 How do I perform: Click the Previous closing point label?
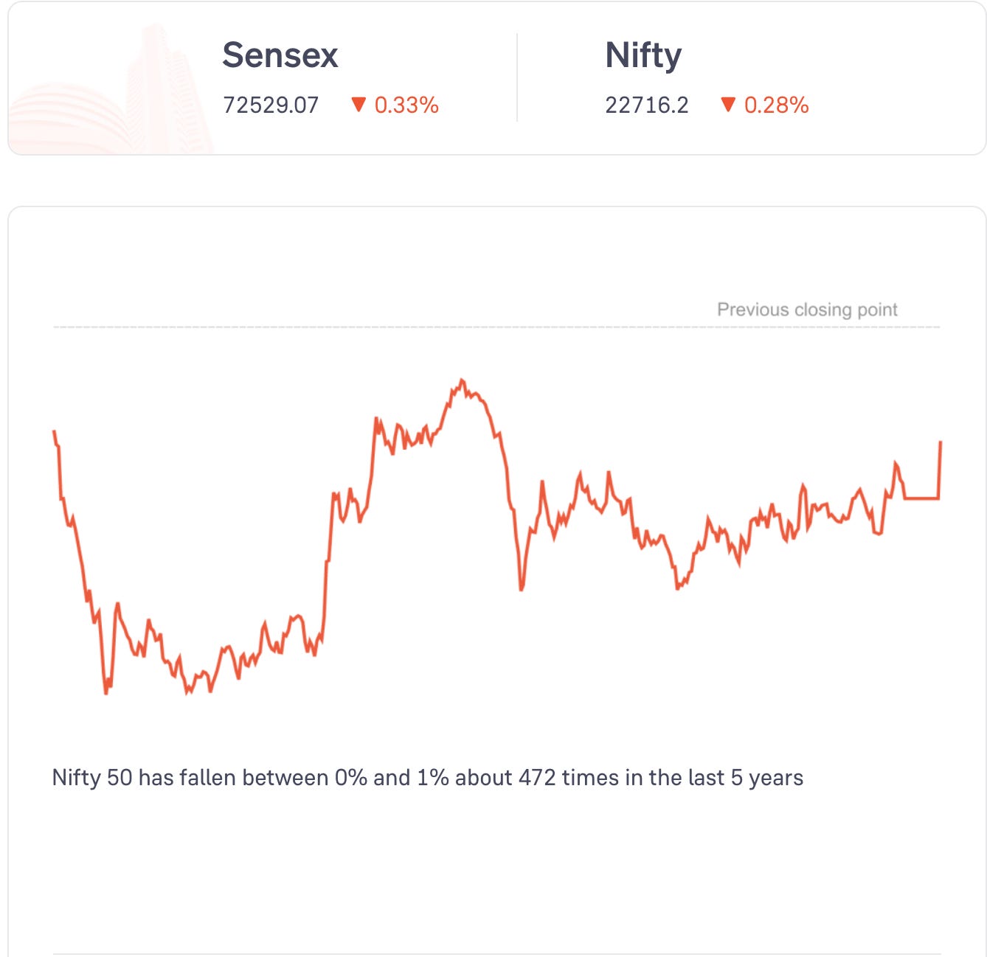pos(807,310)
